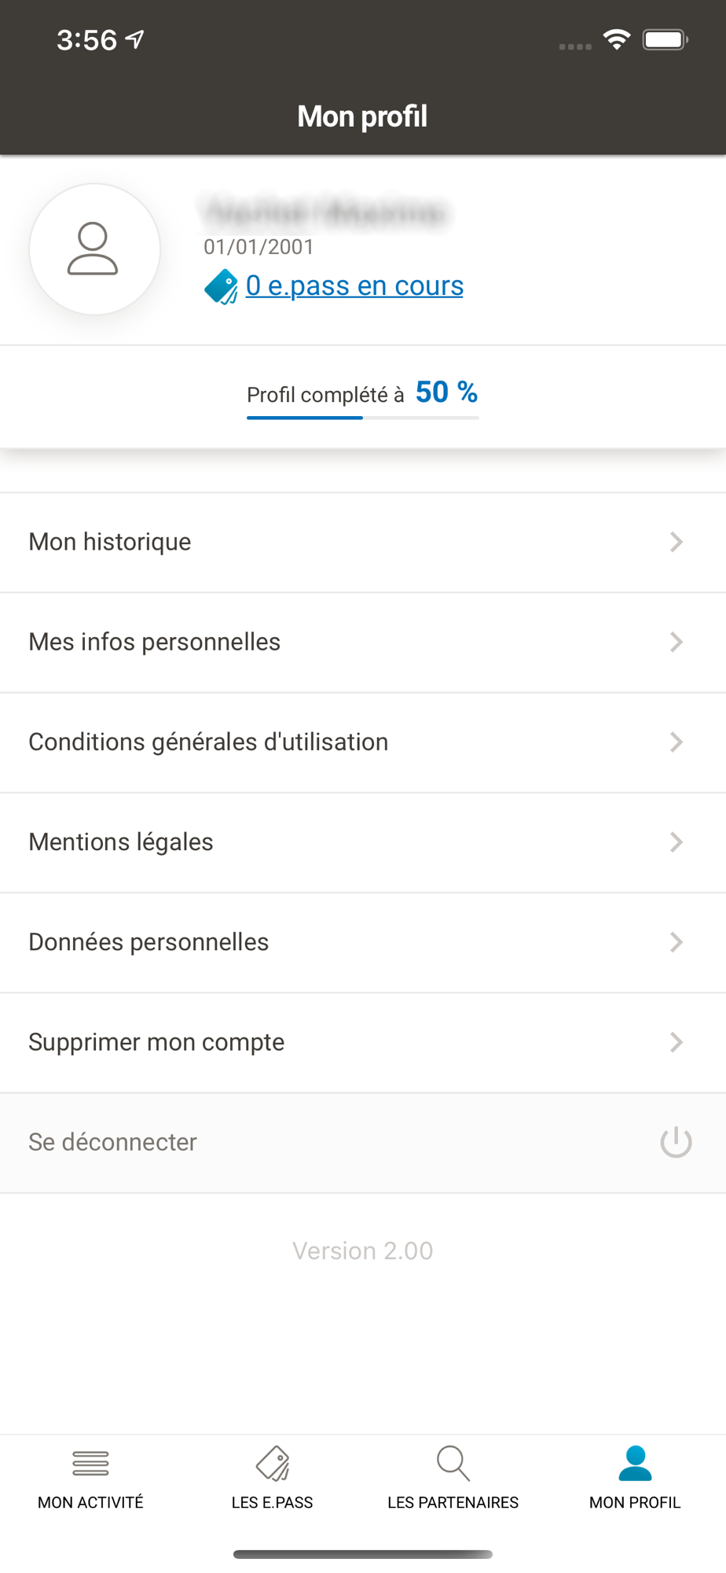Viewport: 726px width, 1573px height.
Task: Tap the battery status indicator
Action: tap(665, 39)
